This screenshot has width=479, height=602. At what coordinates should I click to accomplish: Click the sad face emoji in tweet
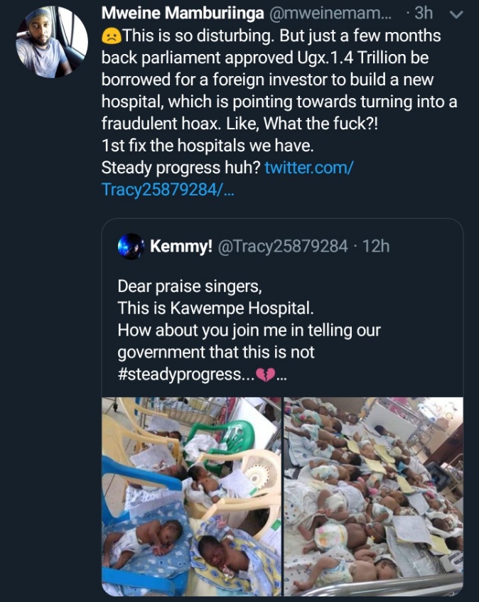point(112,36)
